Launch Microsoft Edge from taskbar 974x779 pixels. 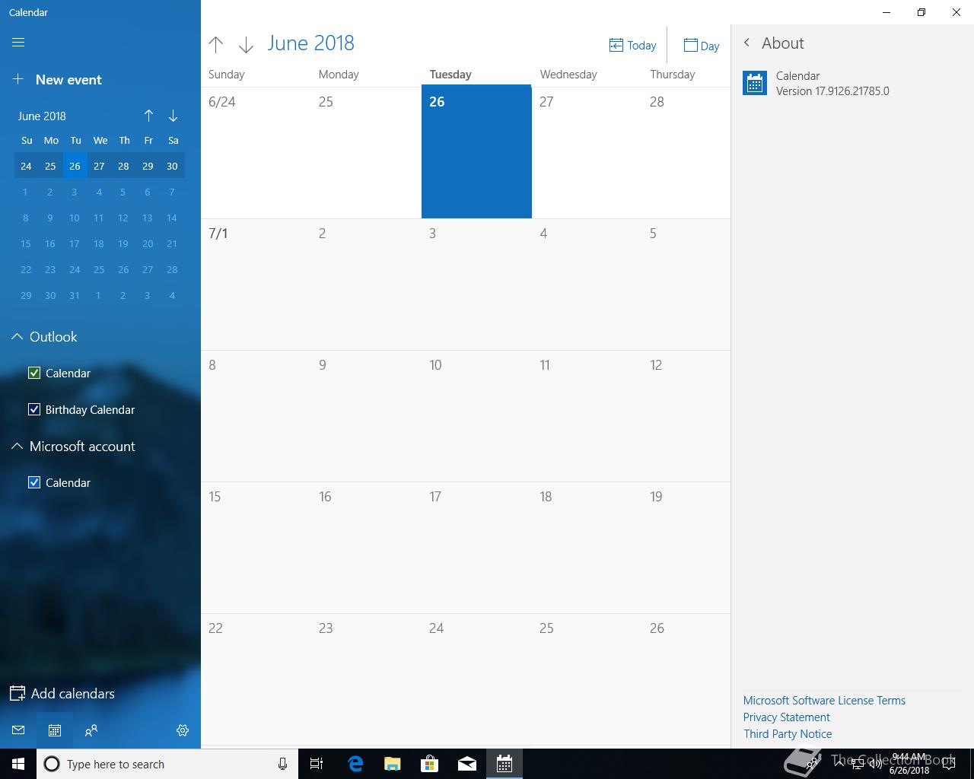click(x=355, y=764)
